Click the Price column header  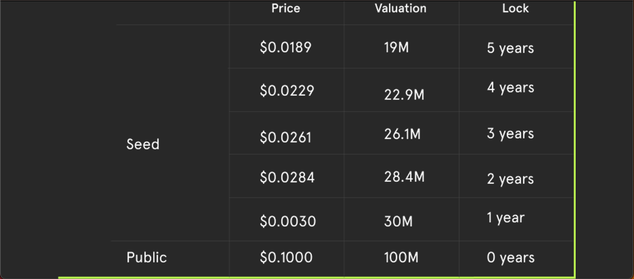pyautogui.click(x=286, y=8)
